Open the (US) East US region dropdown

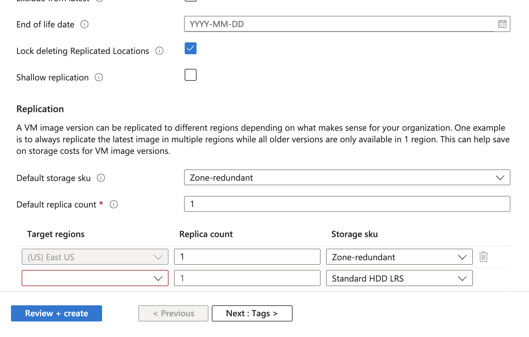95,257
